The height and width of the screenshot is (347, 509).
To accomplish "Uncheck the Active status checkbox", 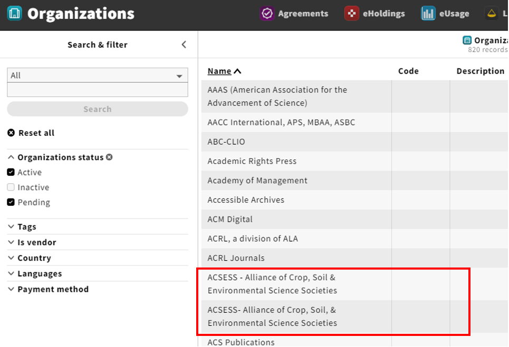I will pos(11,172).
